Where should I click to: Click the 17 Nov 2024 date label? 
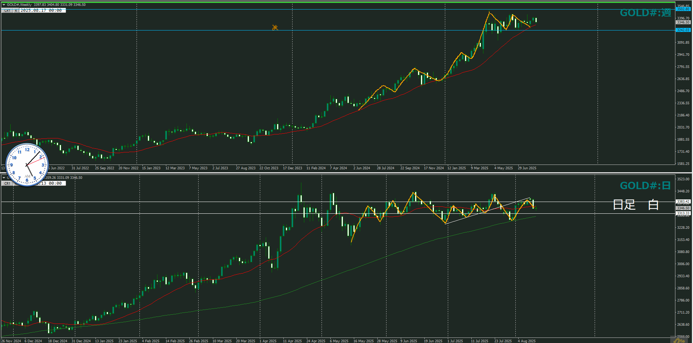coord(434,168)
